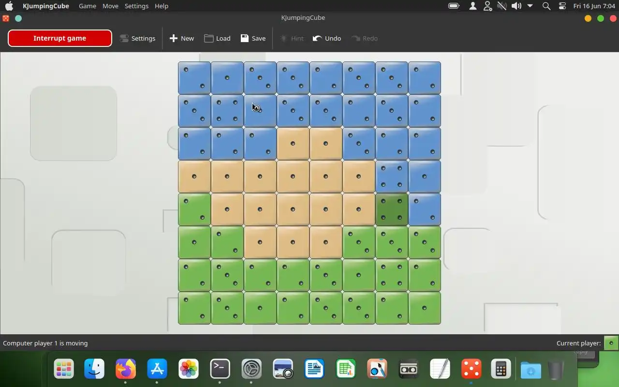Open the Settings menu in menu bar
This screenshot has height=387, width=619.
tap(136, 6)
